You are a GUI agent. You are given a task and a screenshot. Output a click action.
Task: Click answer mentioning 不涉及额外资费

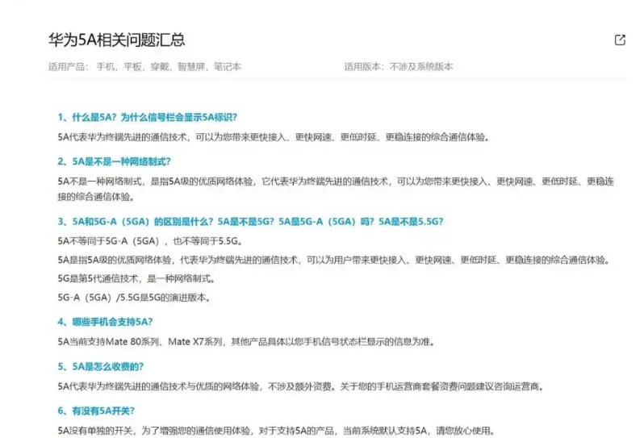[x=301, y=386]
